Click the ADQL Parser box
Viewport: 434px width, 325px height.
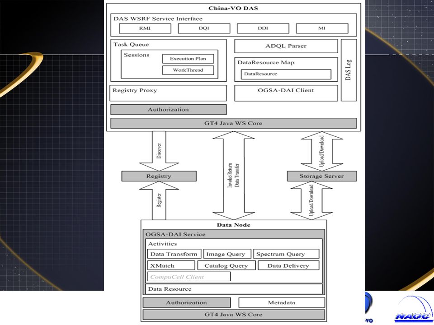click(286, 46)
